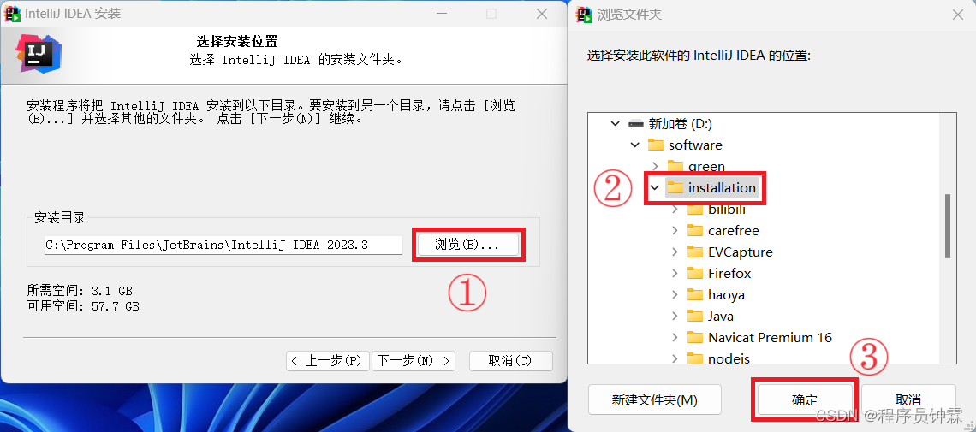976x432 pixels.
Task: Confirm folder selection with 确定
Action: [x=804, y=399]
